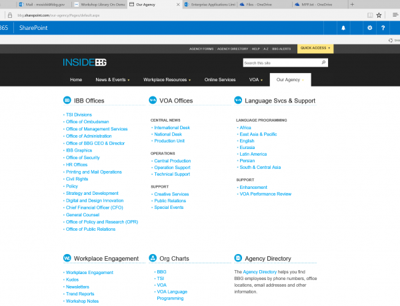Click the Workplace Engagement section icon
Viewport: 400px width, 306px height.
(x=67, y=258)
